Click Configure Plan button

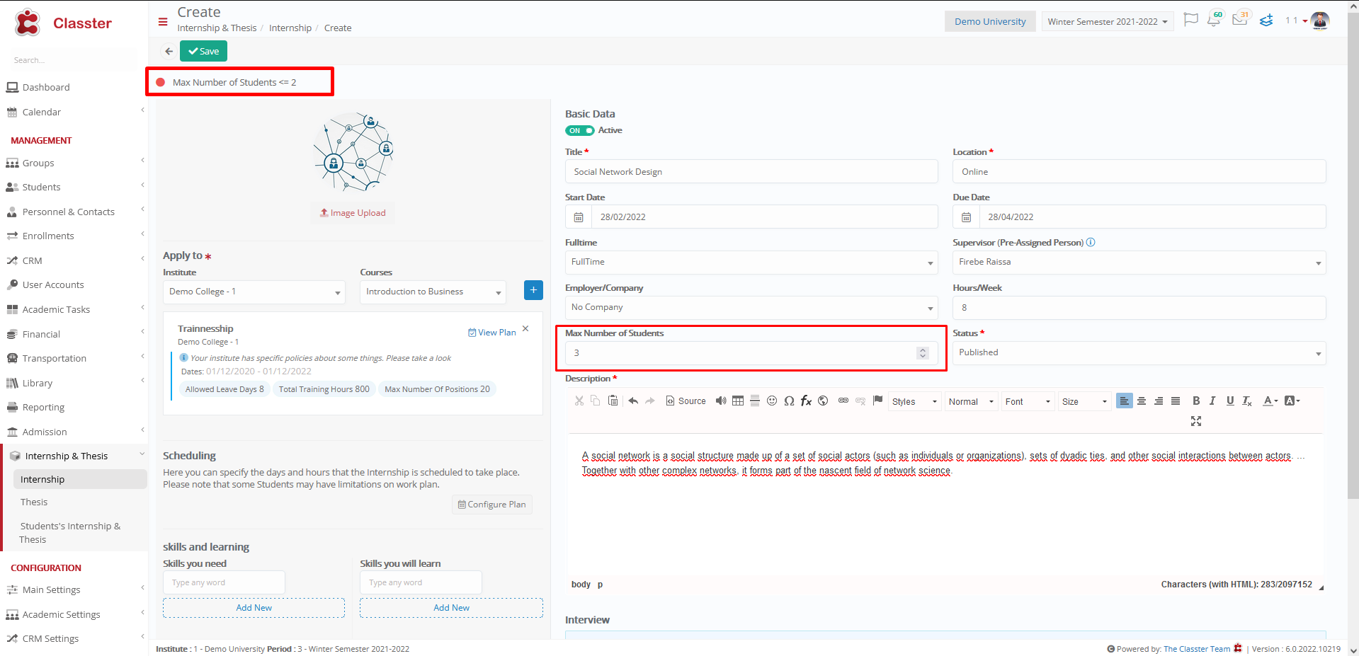(492, 505)
